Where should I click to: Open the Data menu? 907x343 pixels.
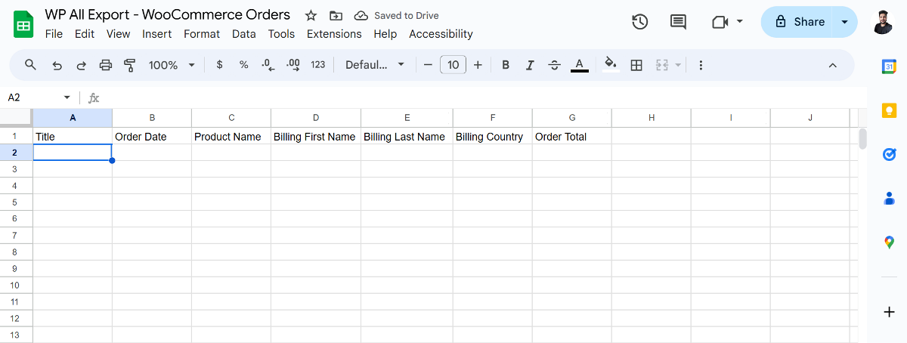(x=243, y=34)
